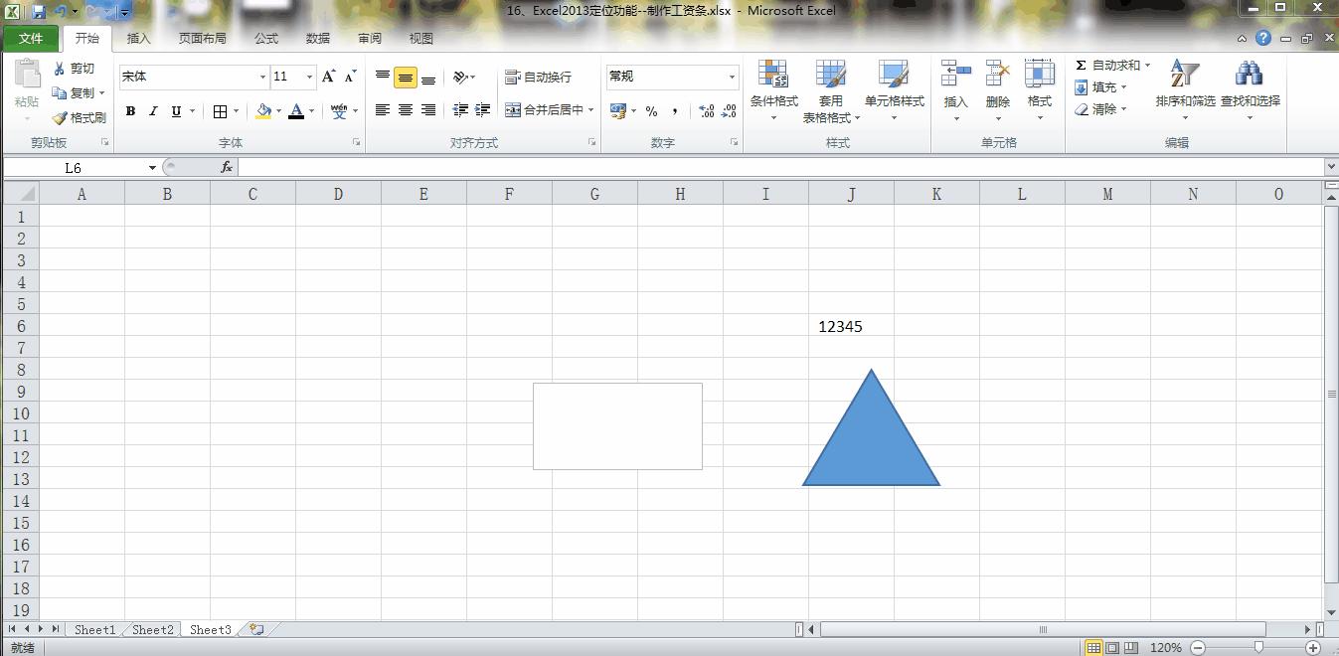
Task: Open Conditional Formatting (条件格式)
Action: coord(773,90)
